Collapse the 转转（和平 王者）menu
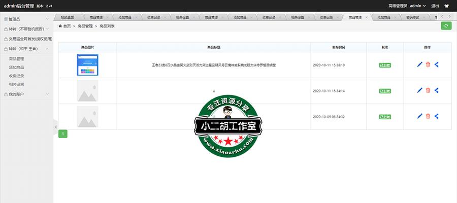 (26, 49)
